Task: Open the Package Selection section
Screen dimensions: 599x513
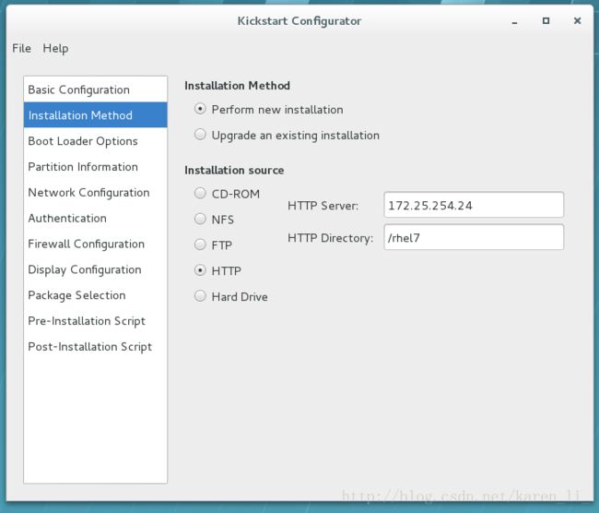Action: click(x=76, y=295)
